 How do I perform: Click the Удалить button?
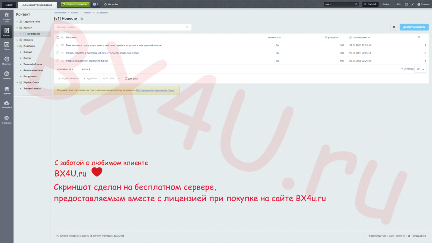click(x=90, y=78)
